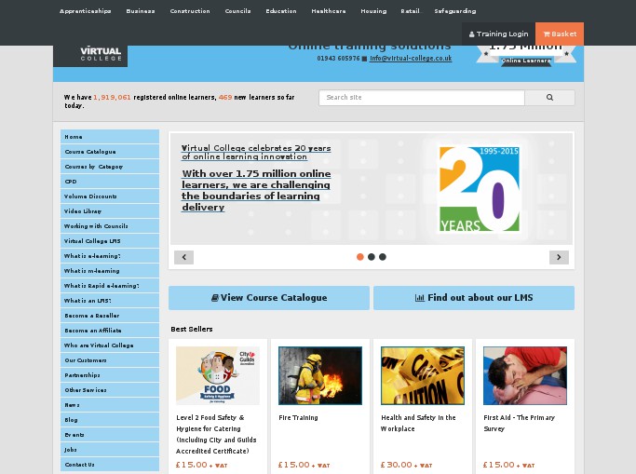Open Safeguarding top menu
The image size is (636, 474).
tap(455, 11)
